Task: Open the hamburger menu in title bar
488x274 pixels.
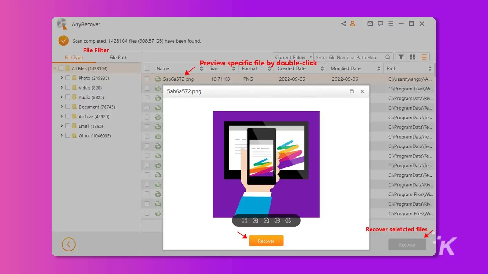Action: pyautogui.click(x=391, y=23)
